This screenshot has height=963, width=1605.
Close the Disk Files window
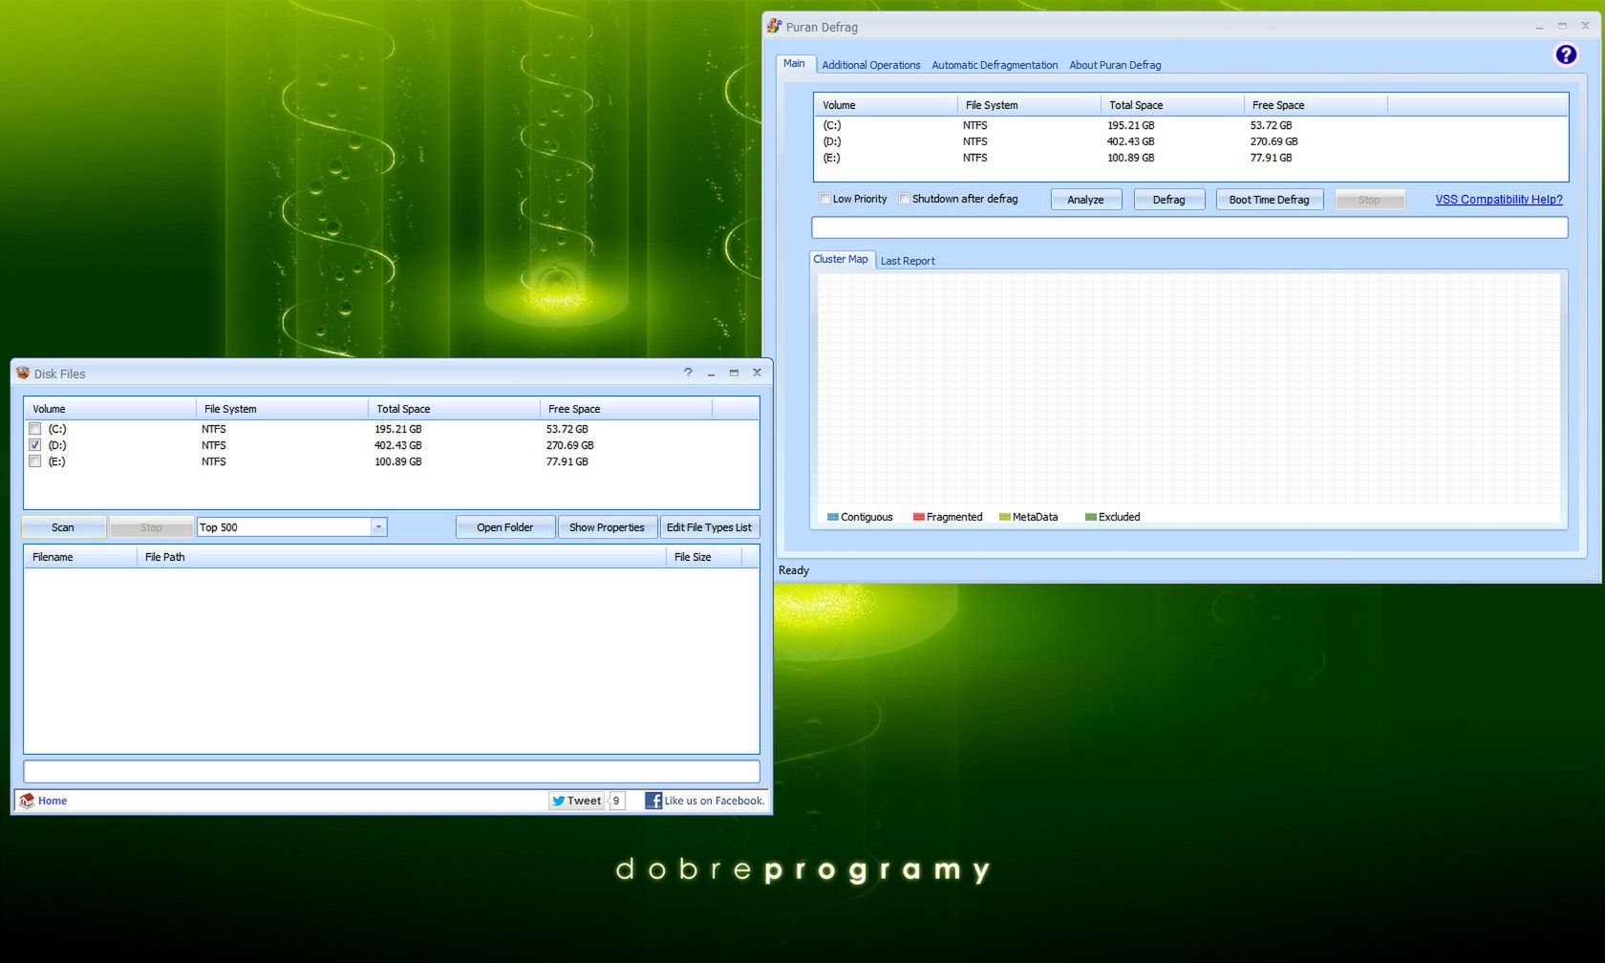click(757, 373)
